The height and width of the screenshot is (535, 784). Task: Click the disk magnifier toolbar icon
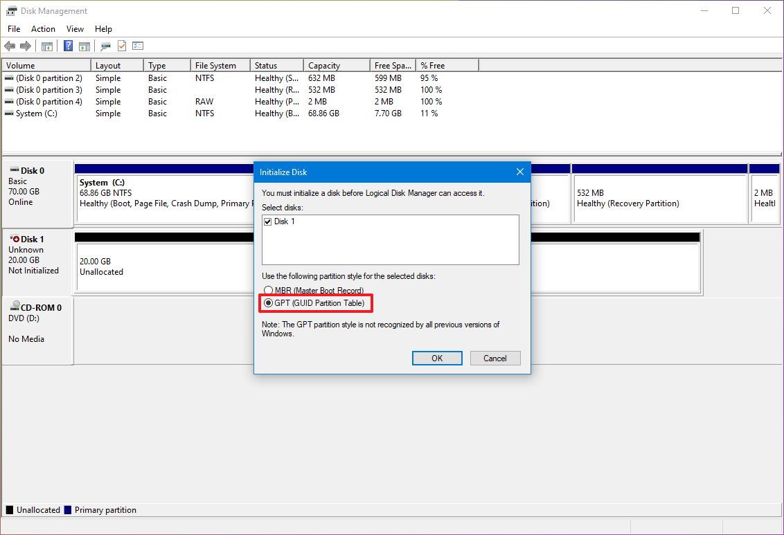click(x=105, y=46)
